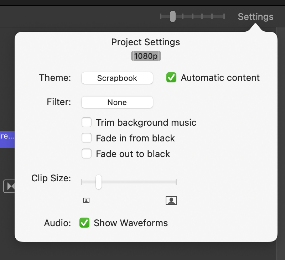Click the timeline zoom slider handle
This screenshot has height=260, width=285.
(173, 16)
